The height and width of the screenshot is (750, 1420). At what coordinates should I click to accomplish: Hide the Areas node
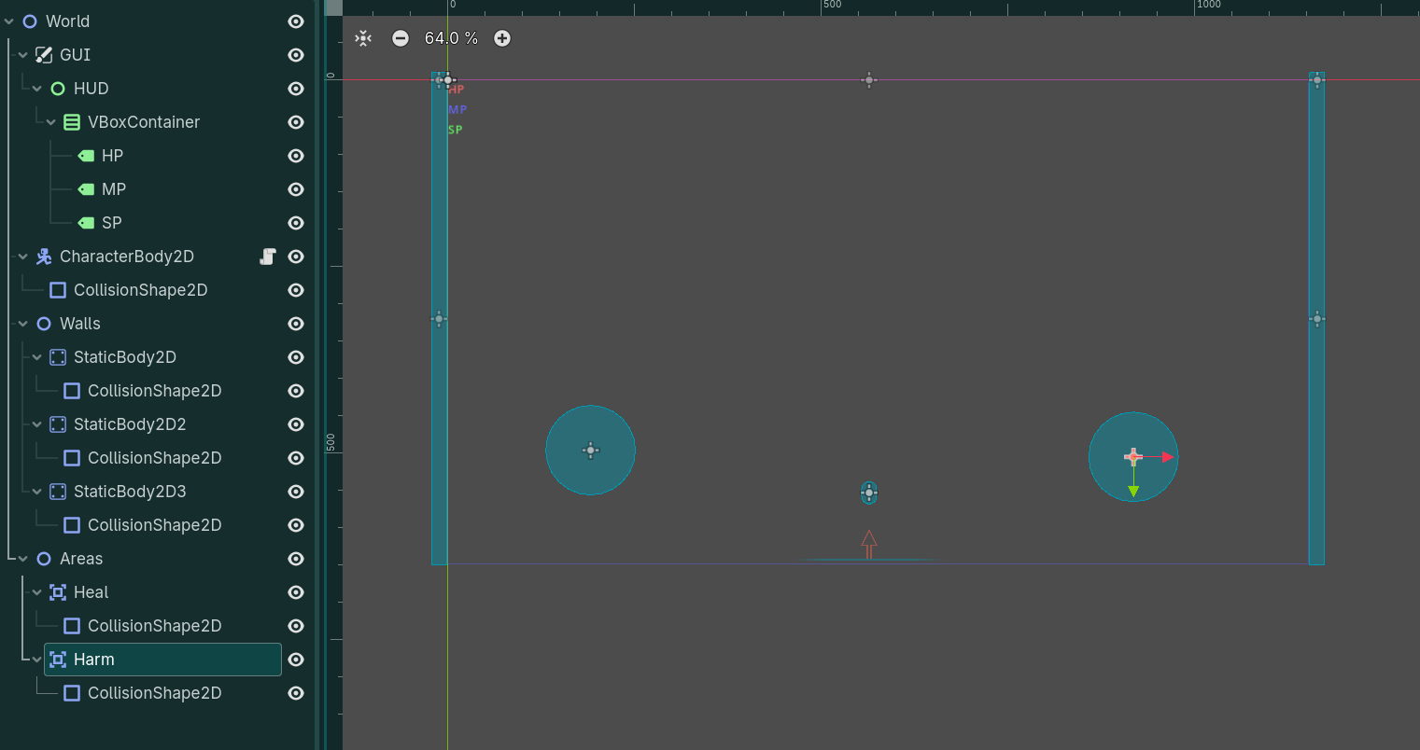pos(296,559)
